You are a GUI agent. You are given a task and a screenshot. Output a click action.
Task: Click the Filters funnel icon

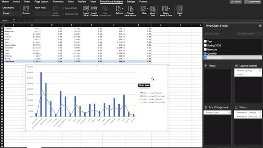tap(205, 66)
